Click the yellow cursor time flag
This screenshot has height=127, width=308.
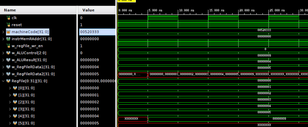[126, 1]
